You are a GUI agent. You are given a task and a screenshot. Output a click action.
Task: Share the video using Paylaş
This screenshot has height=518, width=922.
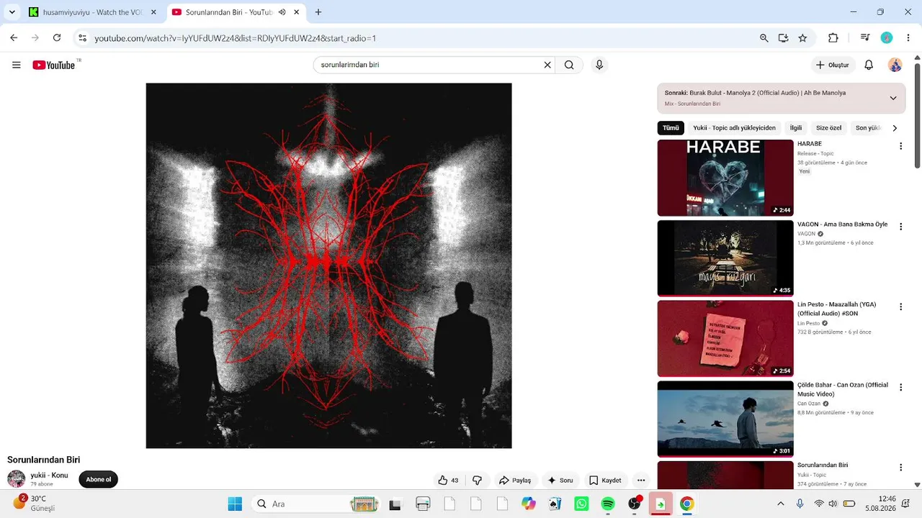(x=515, y=480)
